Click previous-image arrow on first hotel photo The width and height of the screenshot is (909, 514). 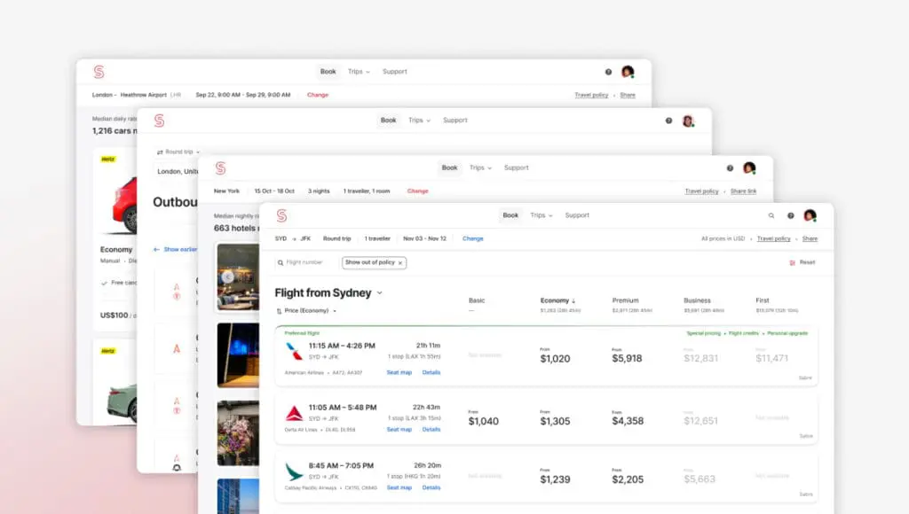(227, 276)
